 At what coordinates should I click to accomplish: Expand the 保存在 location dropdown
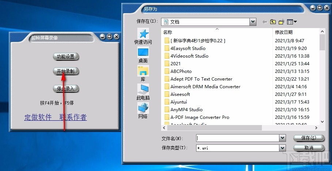point(253,22)
